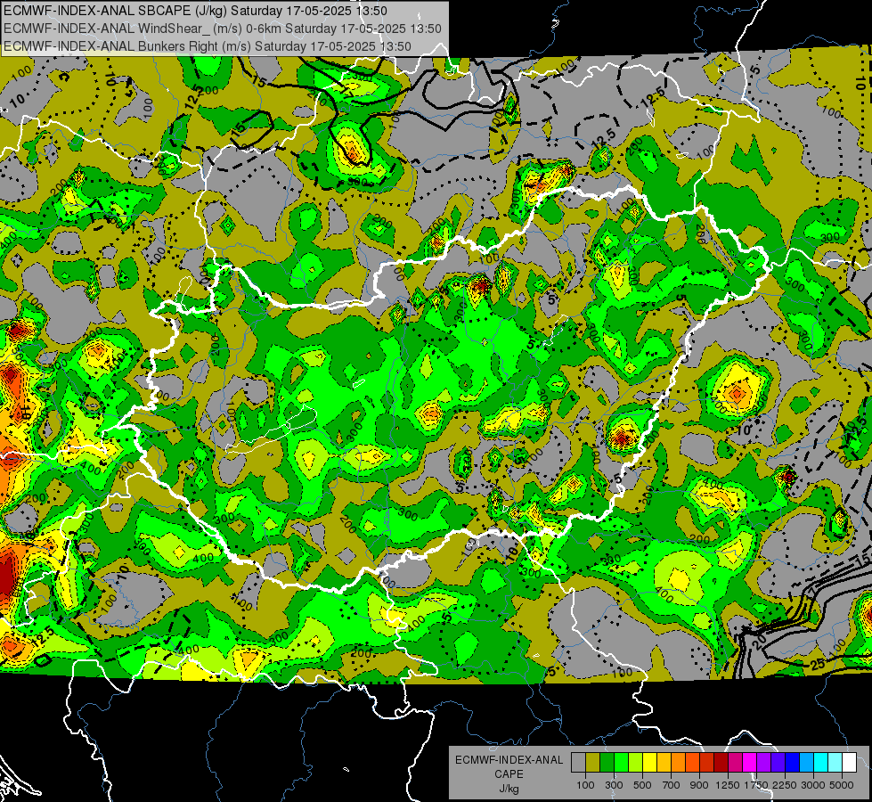Click the lime yellow-green legend swatch

coord(636,763)
